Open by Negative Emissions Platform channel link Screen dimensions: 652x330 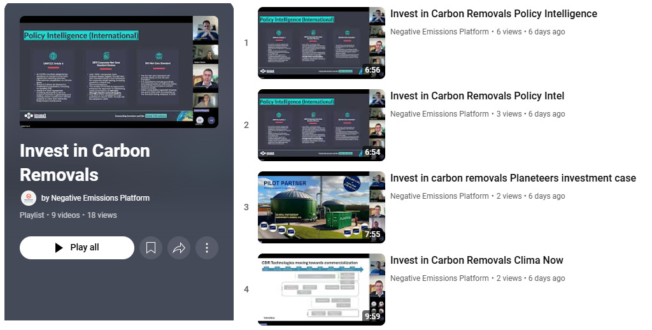tap(96, 198)
